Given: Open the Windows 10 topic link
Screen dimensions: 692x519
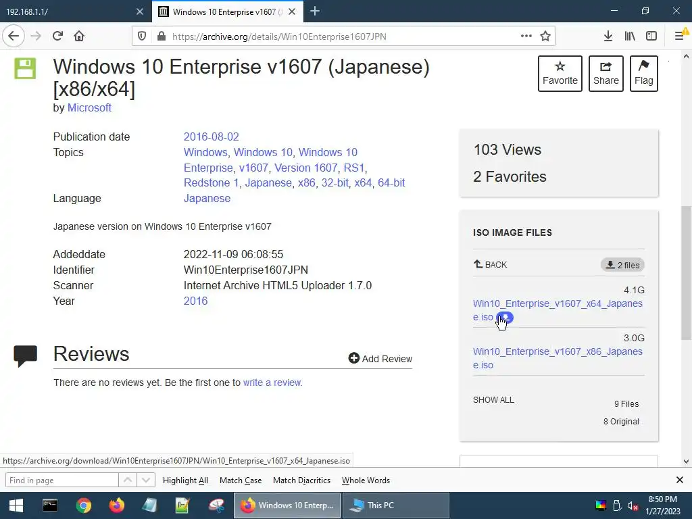Looking at the screenshot, I should 263,152.
